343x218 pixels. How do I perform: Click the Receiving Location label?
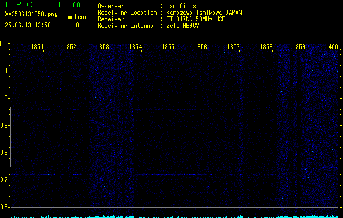(x=127, y=13)
